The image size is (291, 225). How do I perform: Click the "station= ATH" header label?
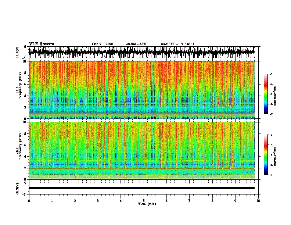tap(136, 44)
